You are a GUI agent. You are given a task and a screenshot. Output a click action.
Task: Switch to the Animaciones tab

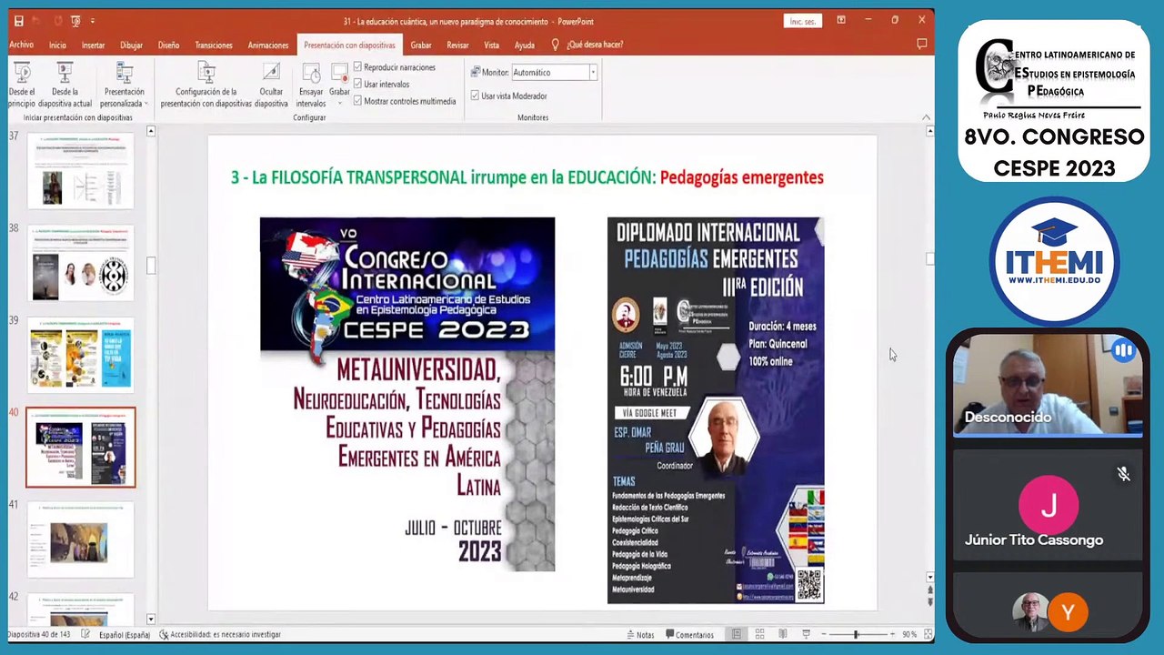click(x=268, y=45)
